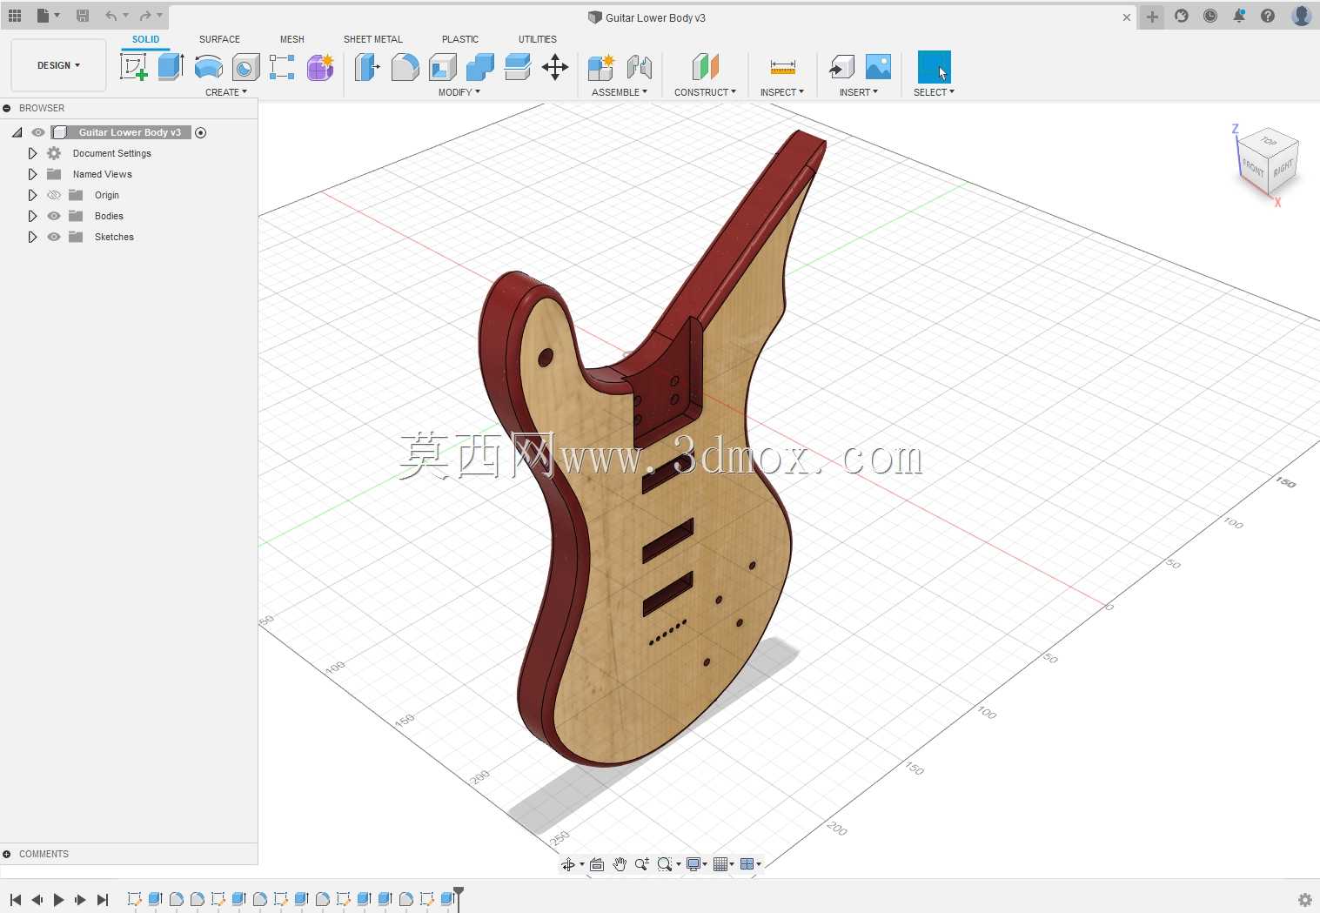Click the timeline history marker
Image resolution: width=1320 pixels, height=913 pixels.
tap(459, 897)
